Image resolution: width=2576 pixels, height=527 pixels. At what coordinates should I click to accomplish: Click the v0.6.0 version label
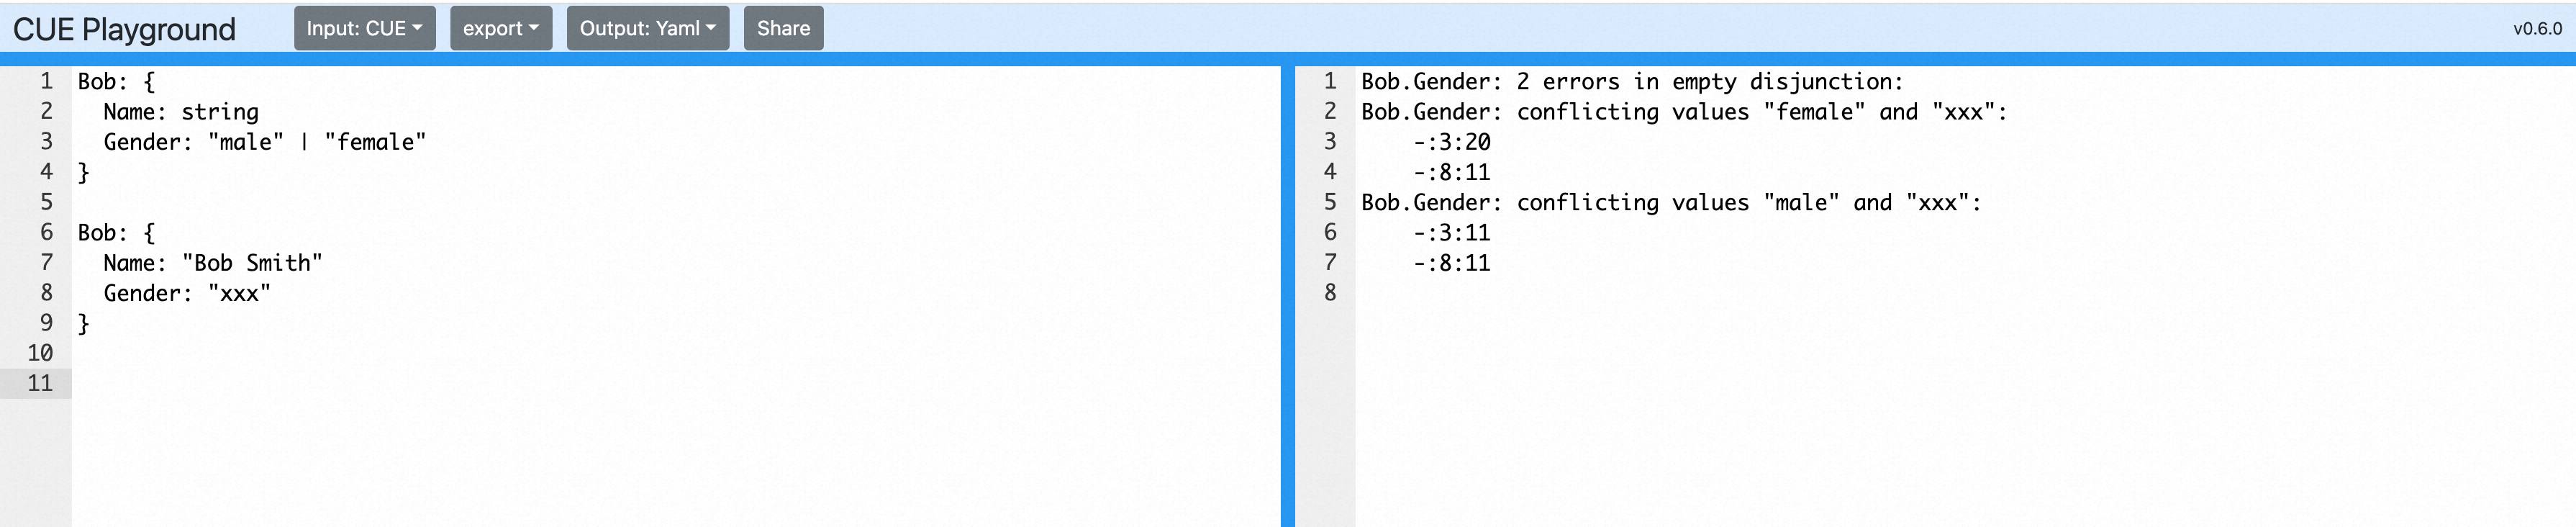pos(2536,29)
